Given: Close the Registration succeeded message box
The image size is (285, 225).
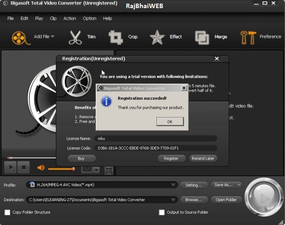Looking at the screenshot, I should pos(184,88).
